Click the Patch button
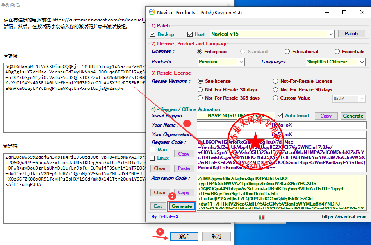Image resolution: width=371 pixels, height=245 pixels. pos(351,34)
